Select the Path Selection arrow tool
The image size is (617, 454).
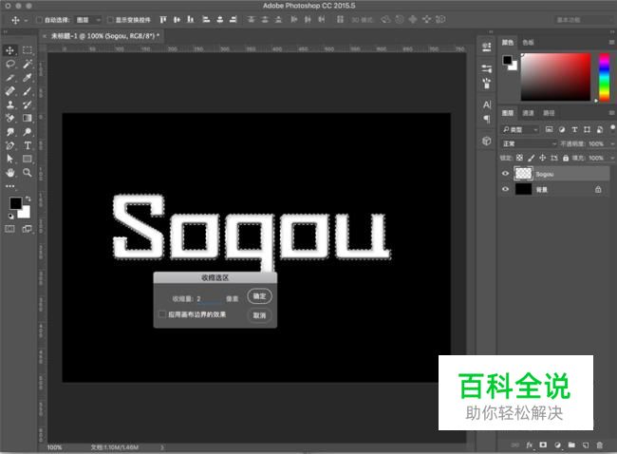[x=10, y=159]
